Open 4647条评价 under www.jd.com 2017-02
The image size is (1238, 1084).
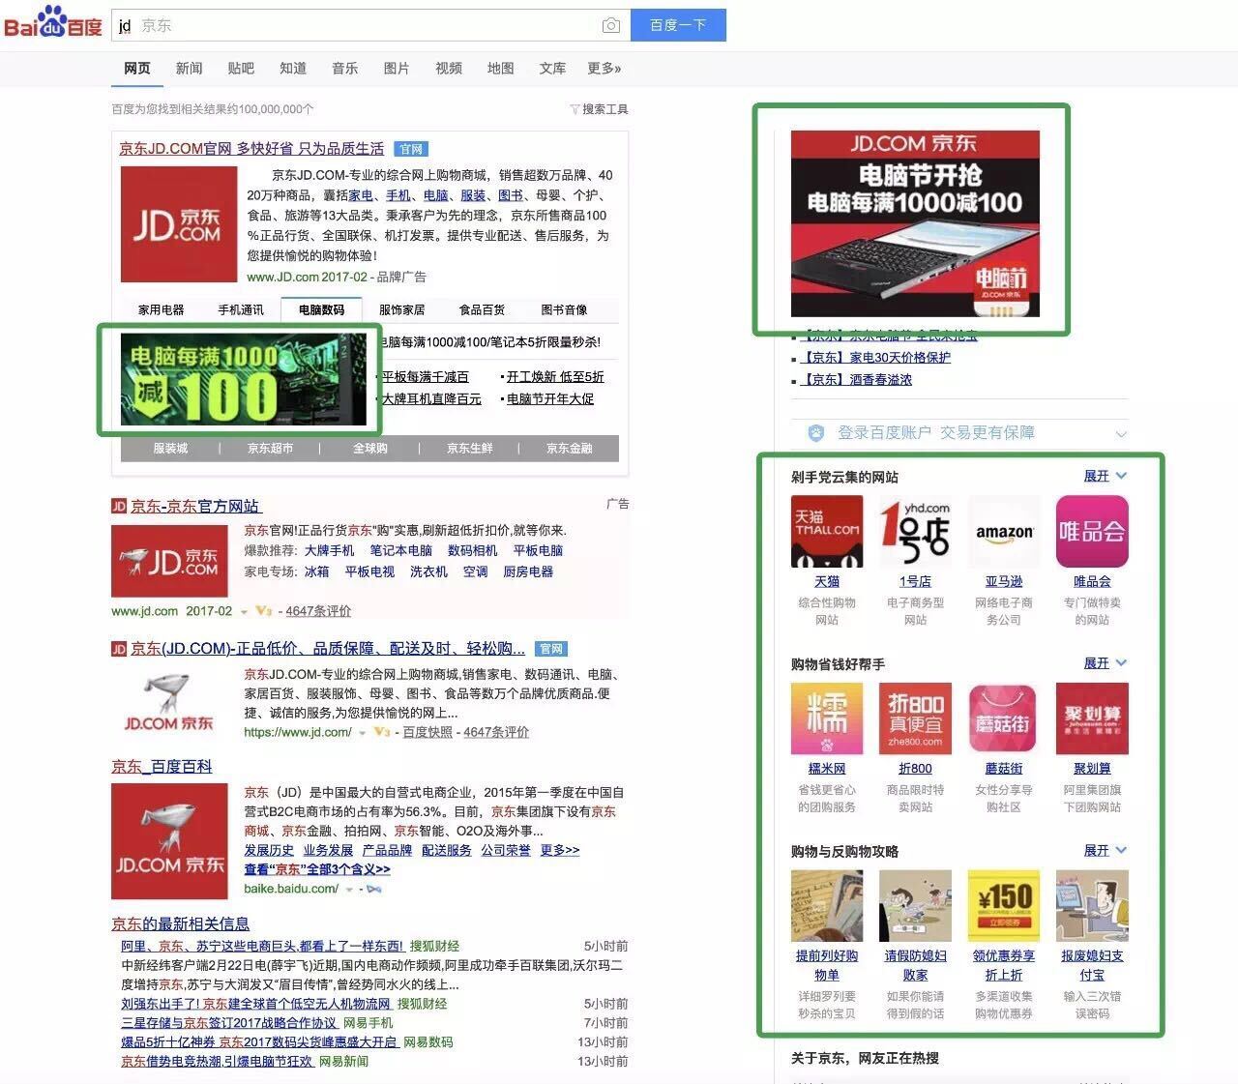[x=318, y=611]
